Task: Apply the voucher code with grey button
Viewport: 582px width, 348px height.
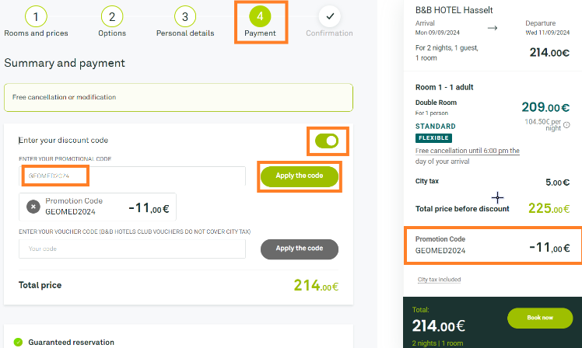Action: [300, 249]
